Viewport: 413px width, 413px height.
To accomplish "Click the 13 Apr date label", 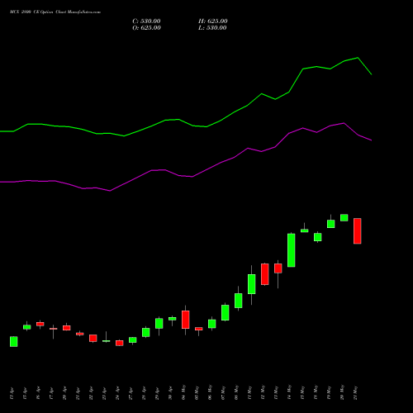I will 12,393.
